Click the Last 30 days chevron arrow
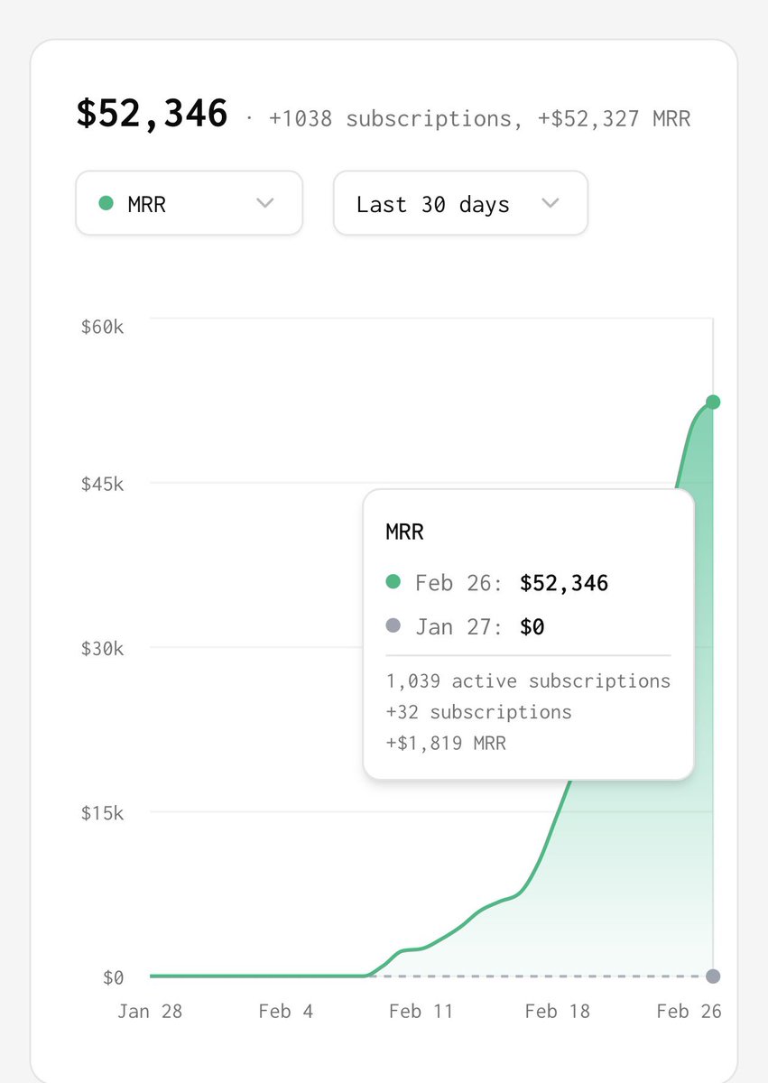Image resolution: width=768 pixels, height=1083 pixels. pyautogui.click(x=550, y=203)
